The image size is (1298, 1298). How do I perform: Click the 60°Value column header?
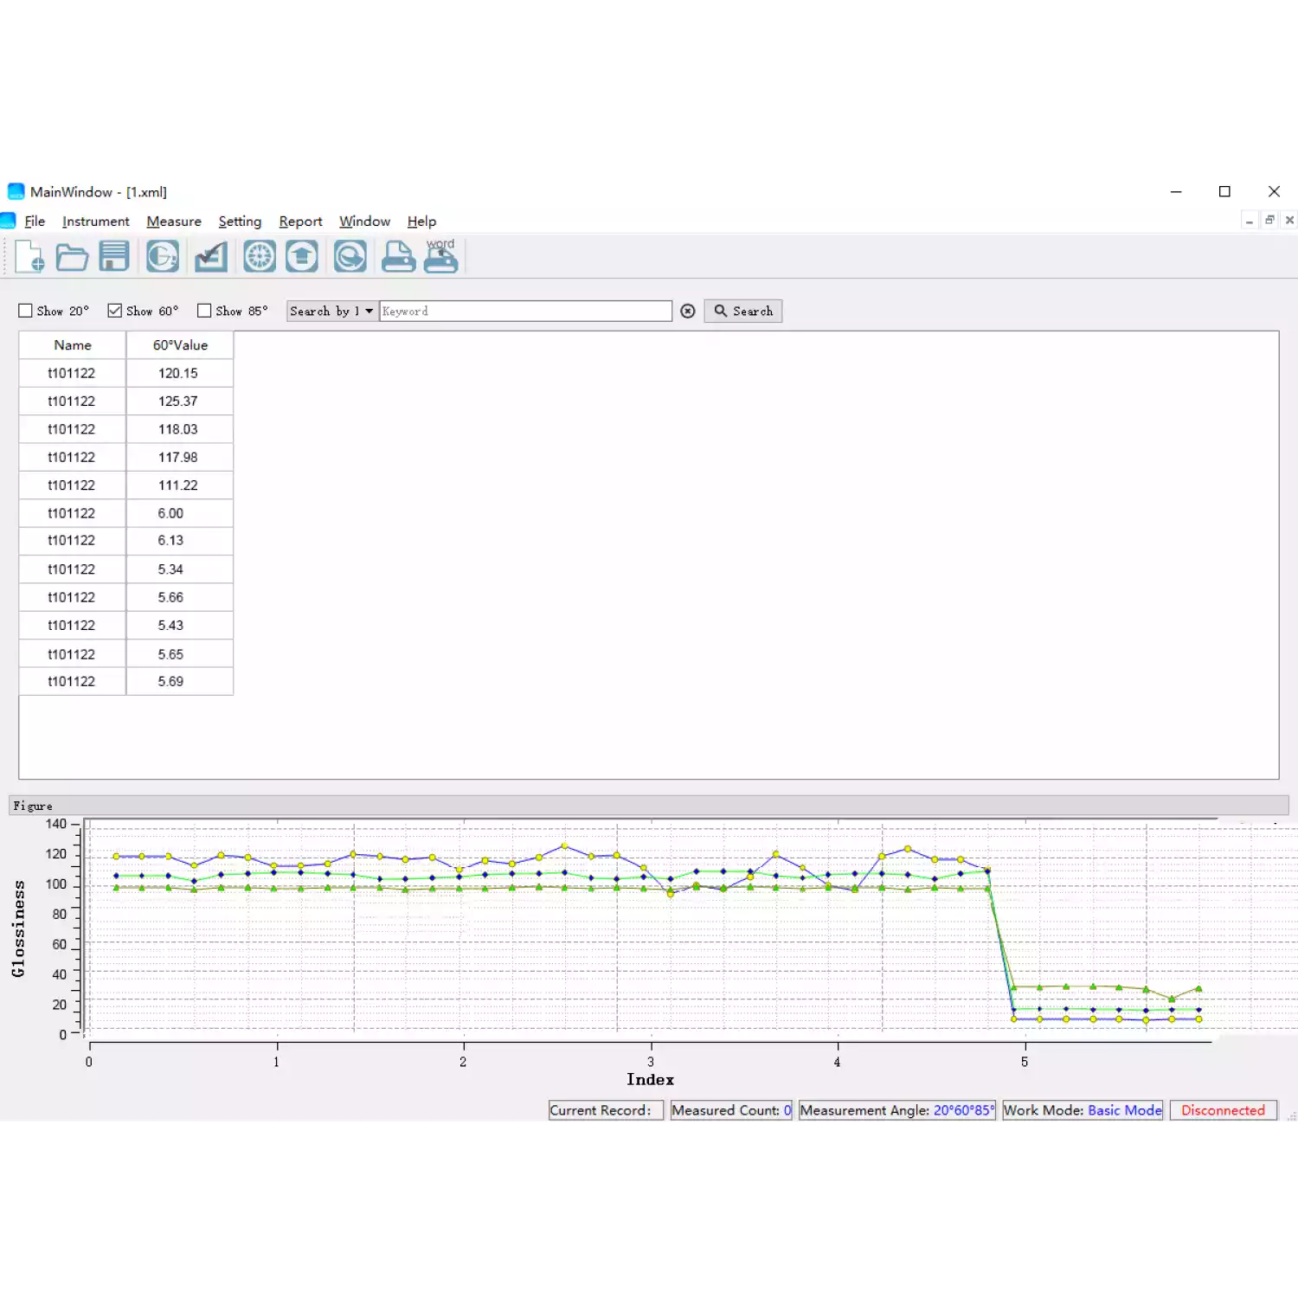180,345
